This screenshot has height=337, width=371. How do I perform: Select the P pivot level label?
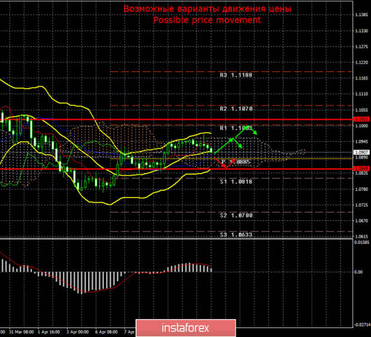tap(236, 162)
